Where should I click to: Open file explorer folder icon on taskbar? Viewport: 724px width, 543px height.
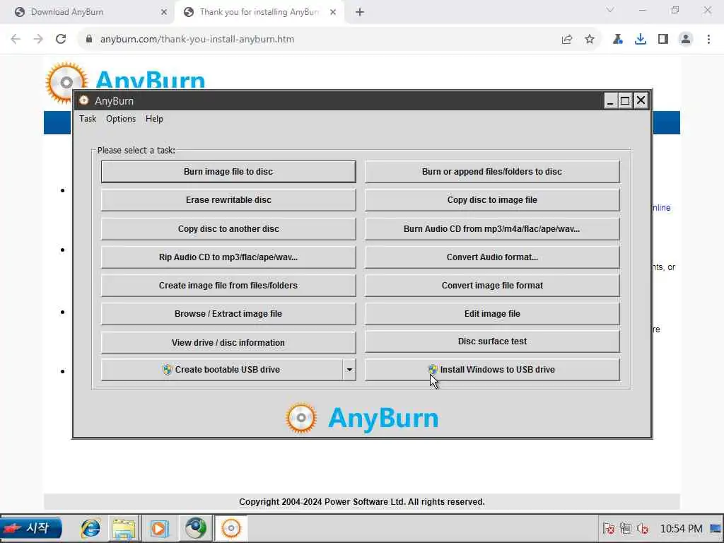(x=124, y=528)
